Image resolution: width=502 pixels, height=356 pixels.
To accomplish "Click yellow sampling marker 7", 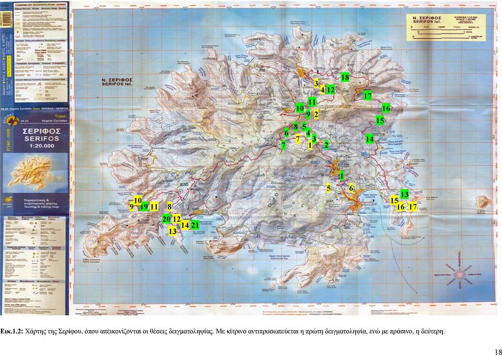I will pyautogui.click(x=298, y=139).
